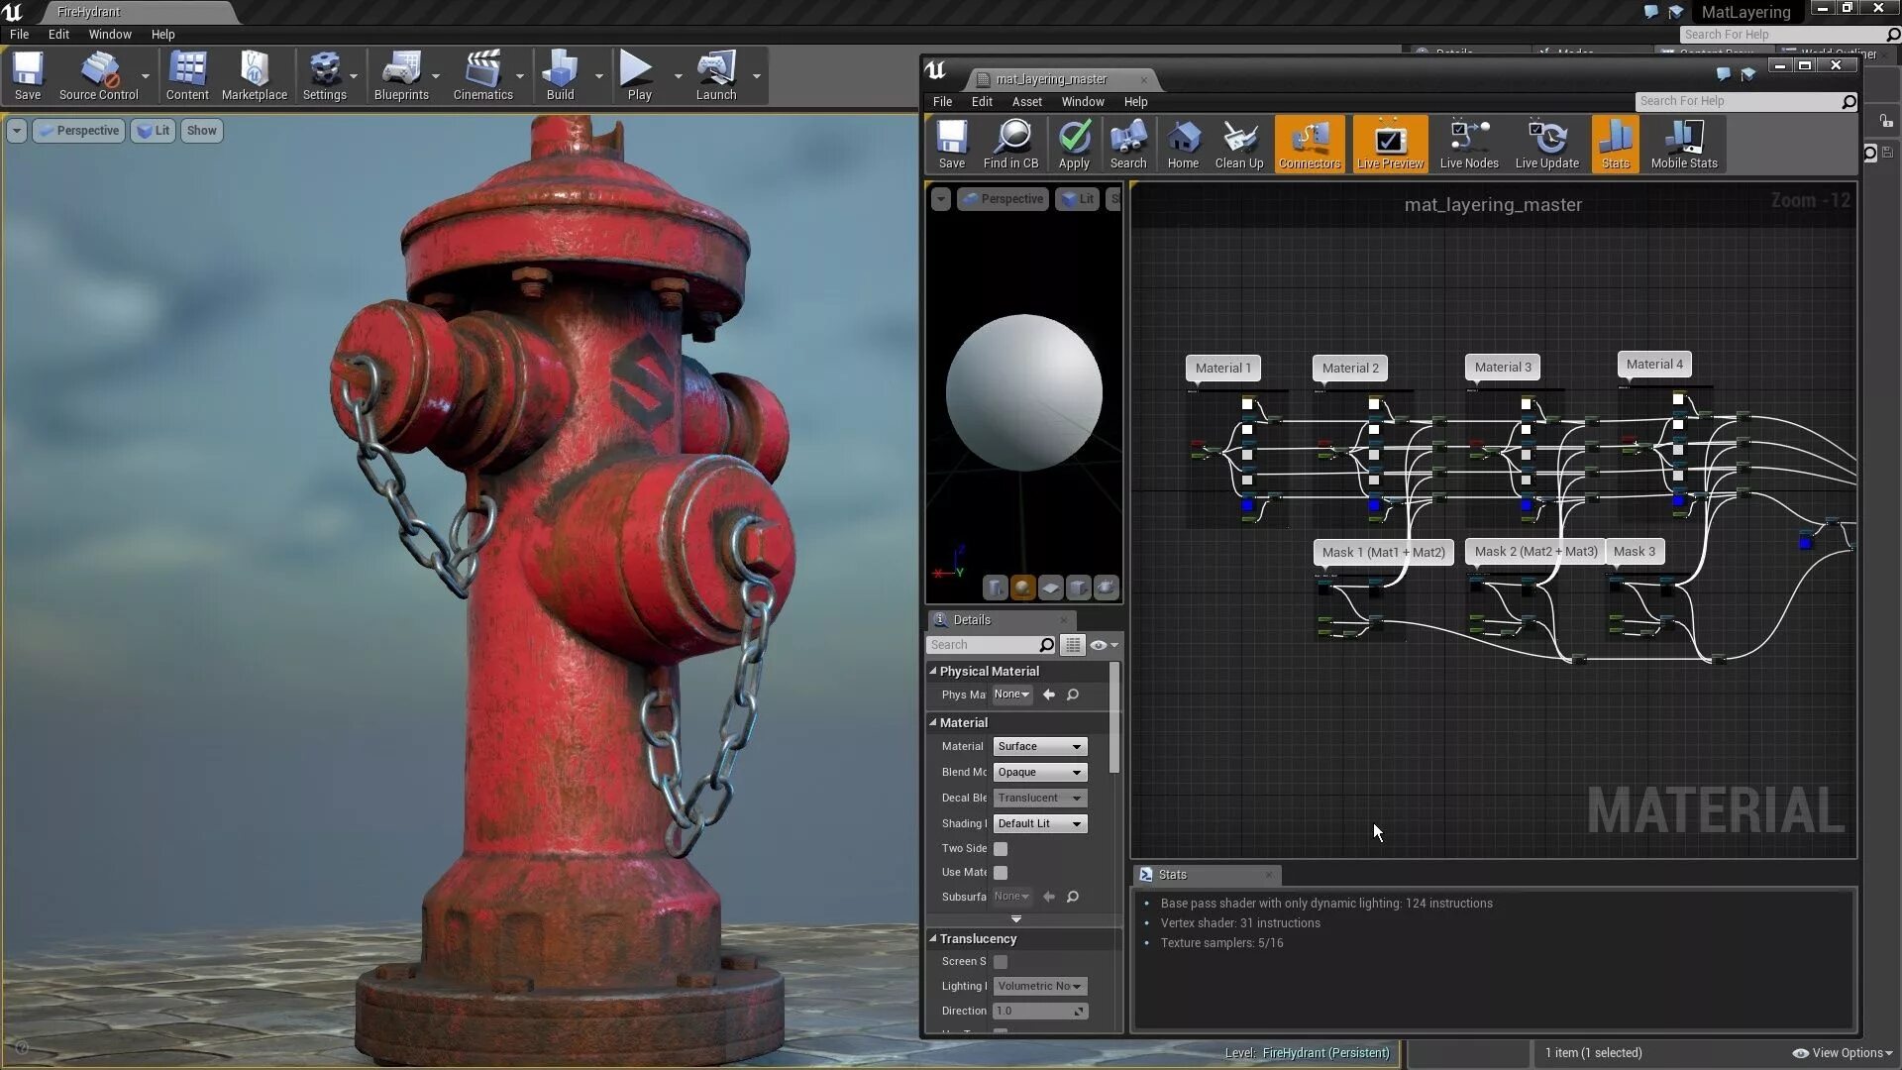Select the mat_layering_master tab
The height and width of the screenshot is (1070, 1902).
[1051, 79]
